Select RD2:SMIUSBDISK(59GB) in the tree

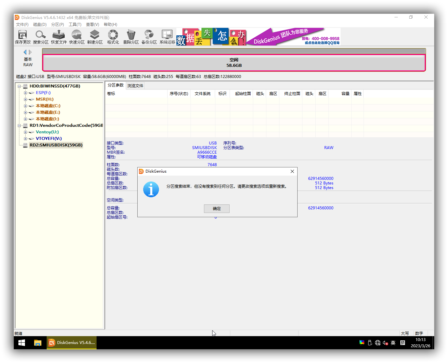click(56, 145)
